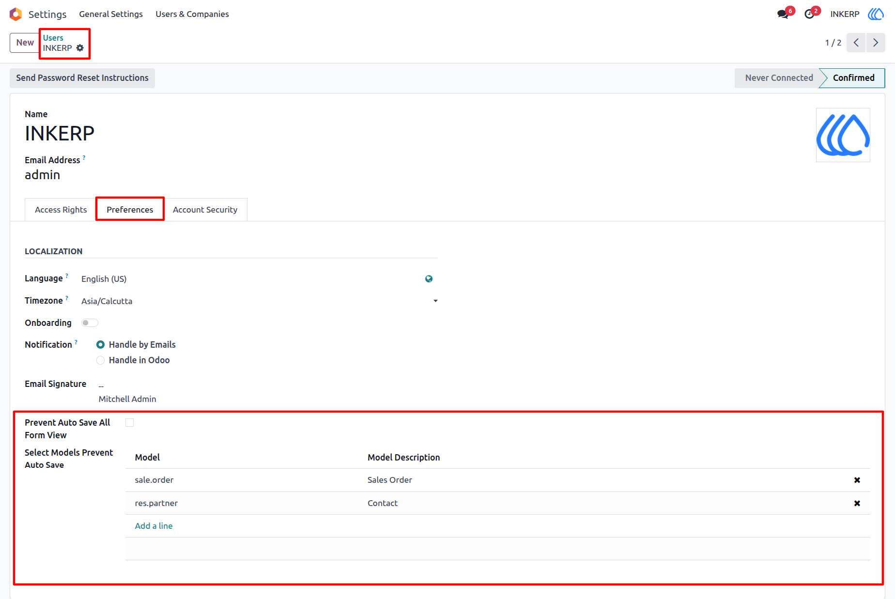Viewport: 895px width, 599px height.
Task: Go to previous user record
Action: (x=856, y=43)
